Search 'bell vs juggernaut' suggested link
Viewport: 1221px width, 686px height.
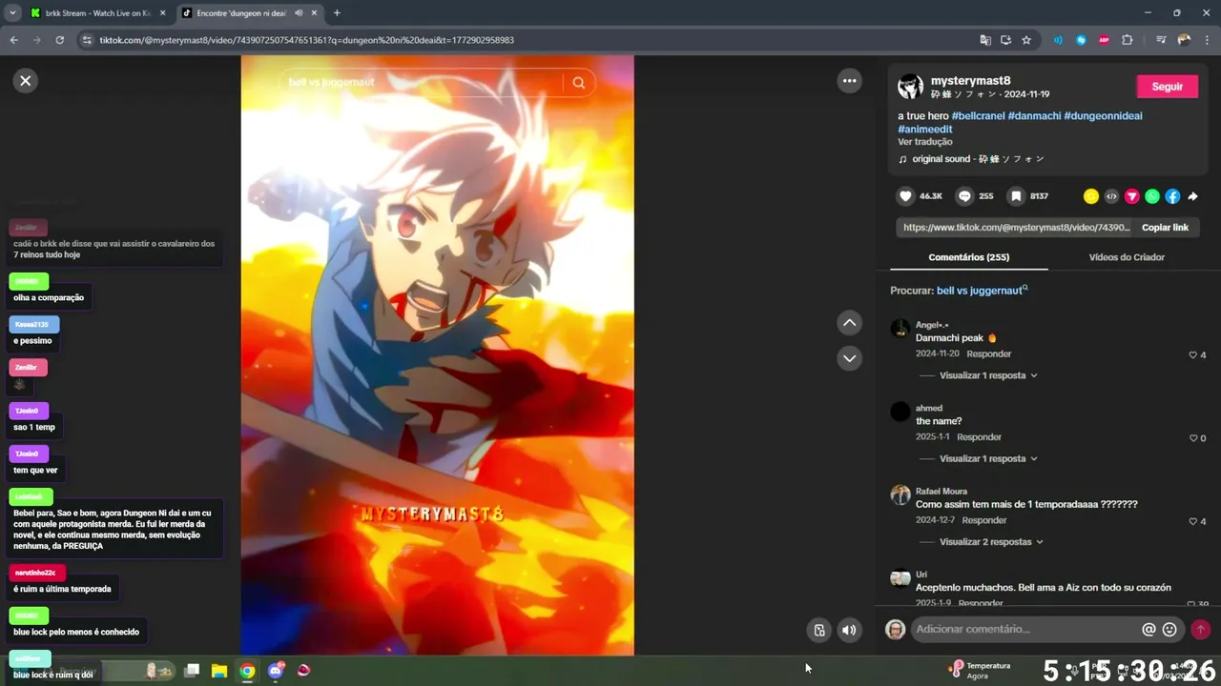click(980, 291)
